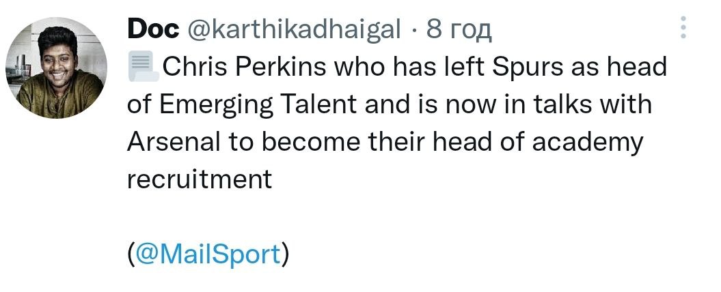Click the display name Doc

click(x=152, y=29)
